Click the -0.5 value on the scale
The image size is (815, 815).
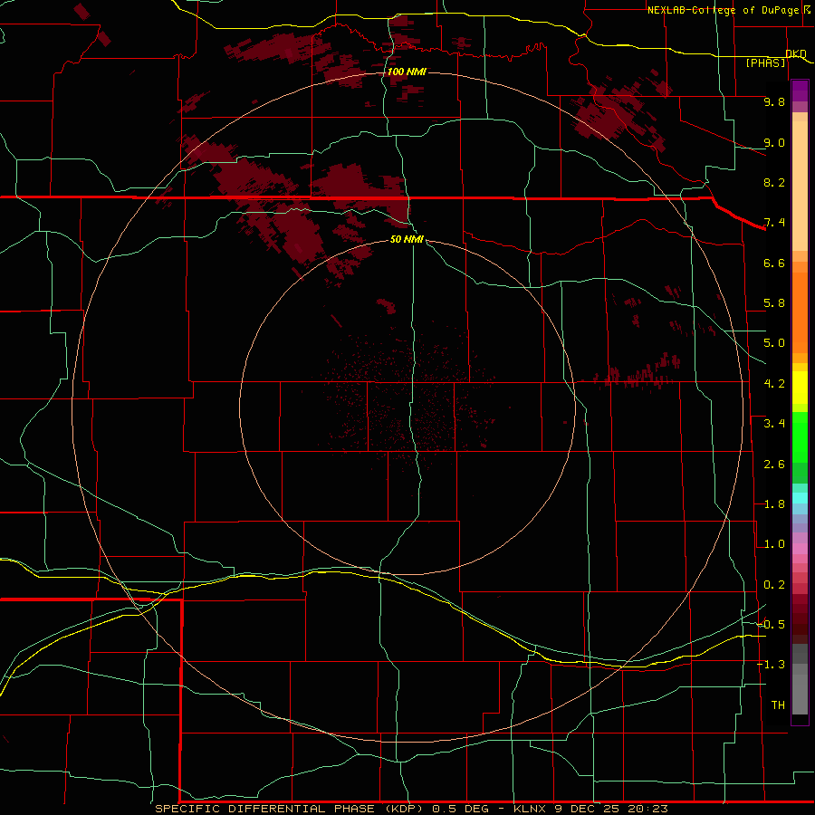click(771, 625)
